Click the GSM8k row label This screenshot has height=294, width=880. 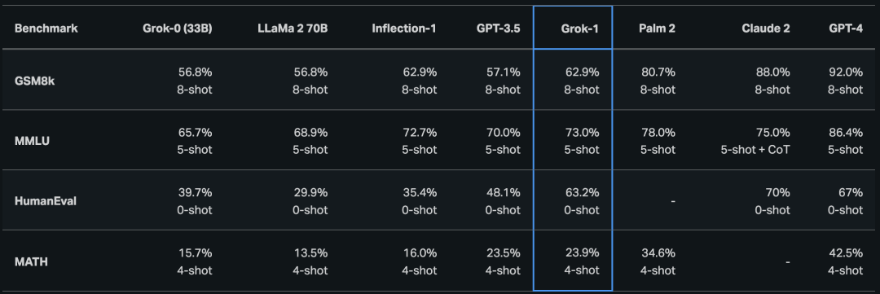[x=33, y=81]
